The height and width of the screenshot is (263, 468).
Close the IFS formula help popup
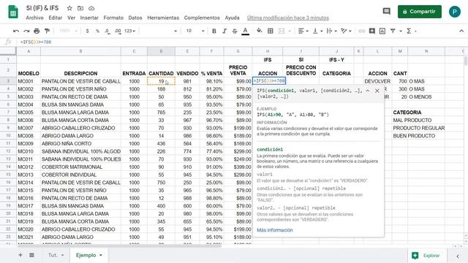377,91
